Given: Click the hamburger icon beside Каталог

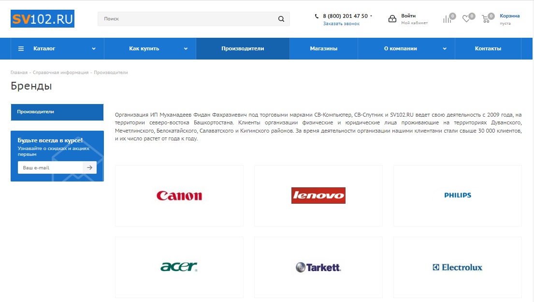Looking at the screenshot, I should [21, 49].
